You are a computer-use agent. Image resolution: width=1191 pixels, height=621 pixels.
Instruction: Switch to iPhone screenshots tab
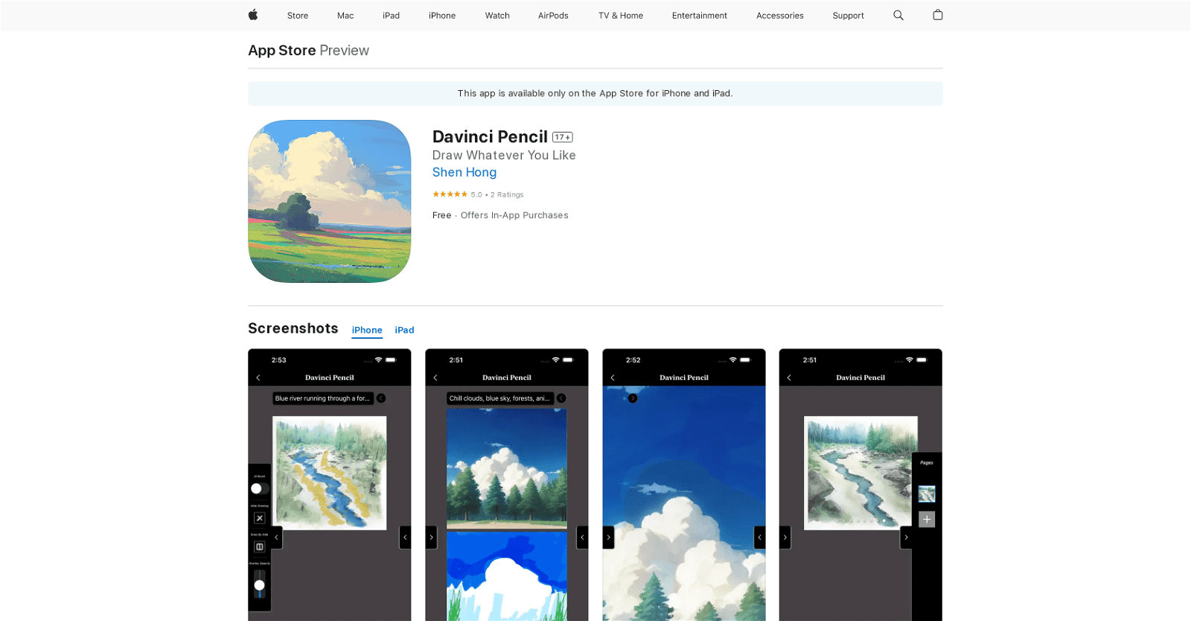click(x=367, y=330)
